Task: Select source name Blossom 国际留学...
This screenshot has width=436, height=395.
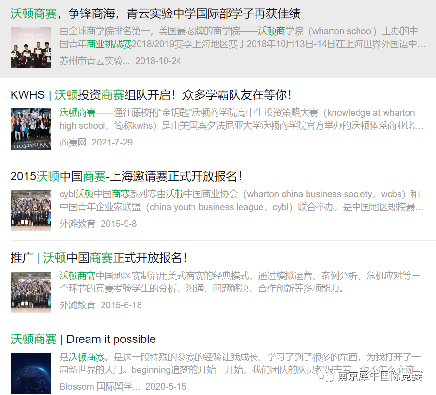Action: pyautogui.click(x=100, y=387)
